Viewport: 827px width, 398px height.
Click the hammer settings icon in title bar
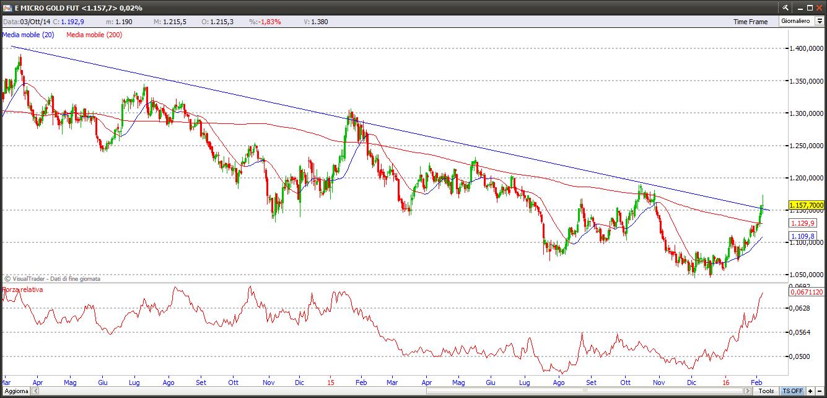pos(785,7)
